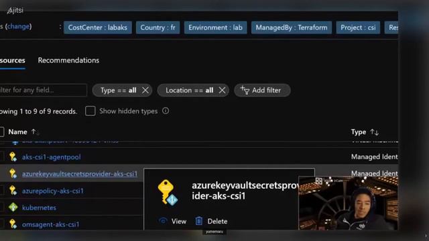
Task: Sort by Name column arrow
Action: point(35,132)
